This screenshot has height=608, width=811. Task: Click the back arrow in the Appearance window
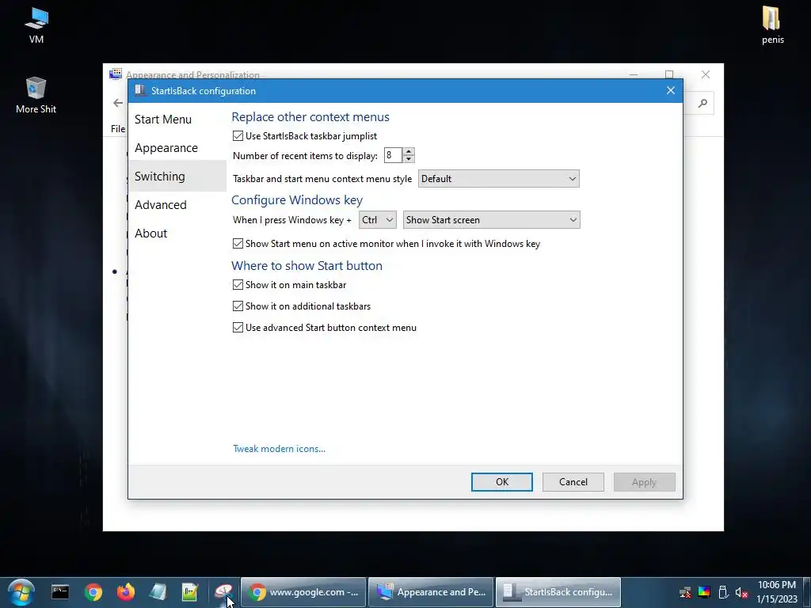coord(118,103)
